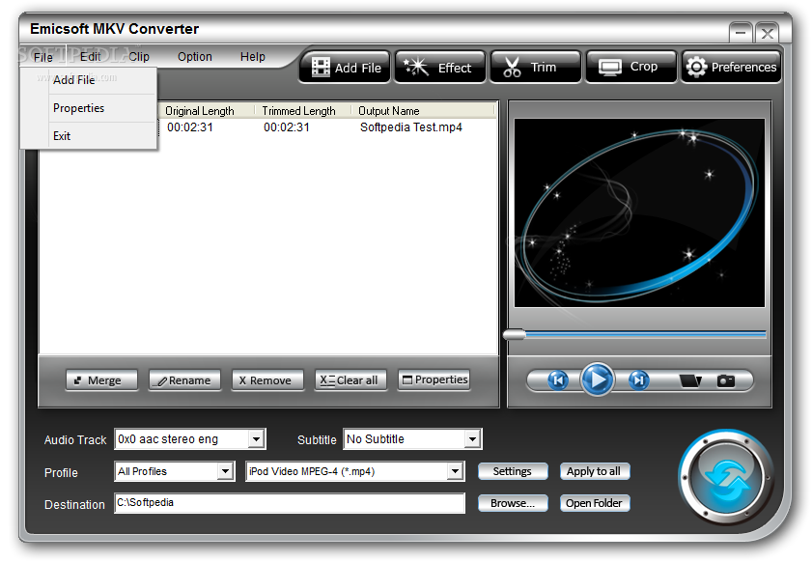Click the preview seek slider handle
Screen dimensions: 812x562
tap(515, 335)
